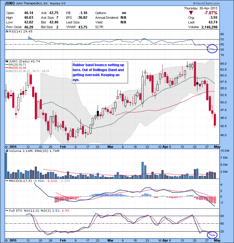Click the Annual Dividend N/A value
The height and width of the screenshot is (243, 234).
point(123,18)
